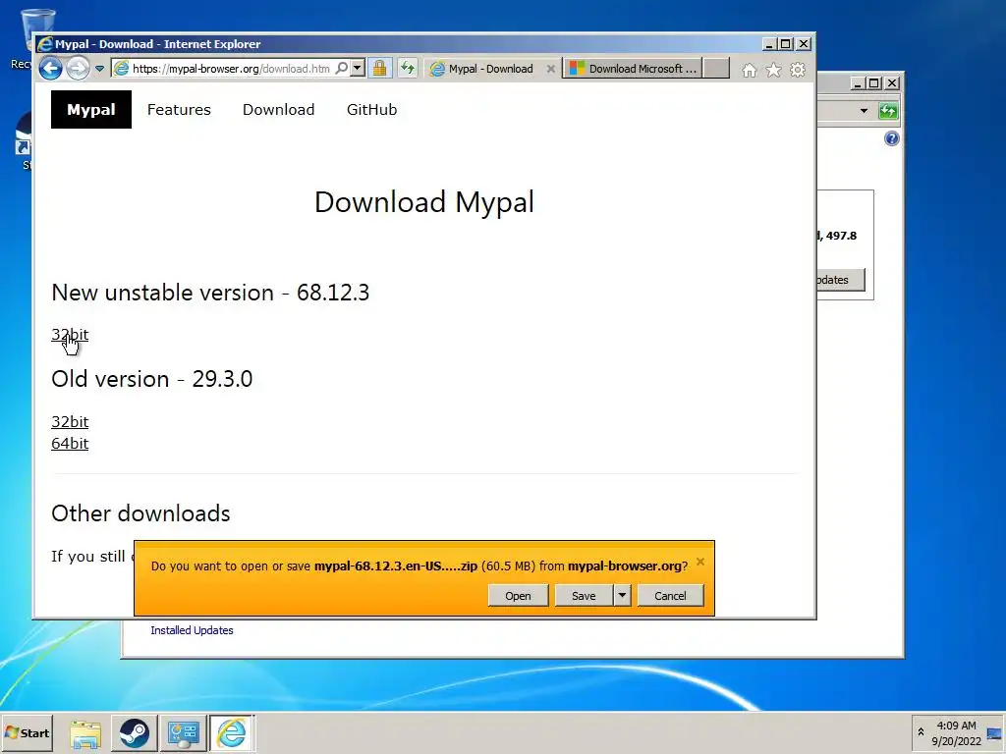1006x754 pixels.
Task: Open the Start menu
Action: [27, 732]
